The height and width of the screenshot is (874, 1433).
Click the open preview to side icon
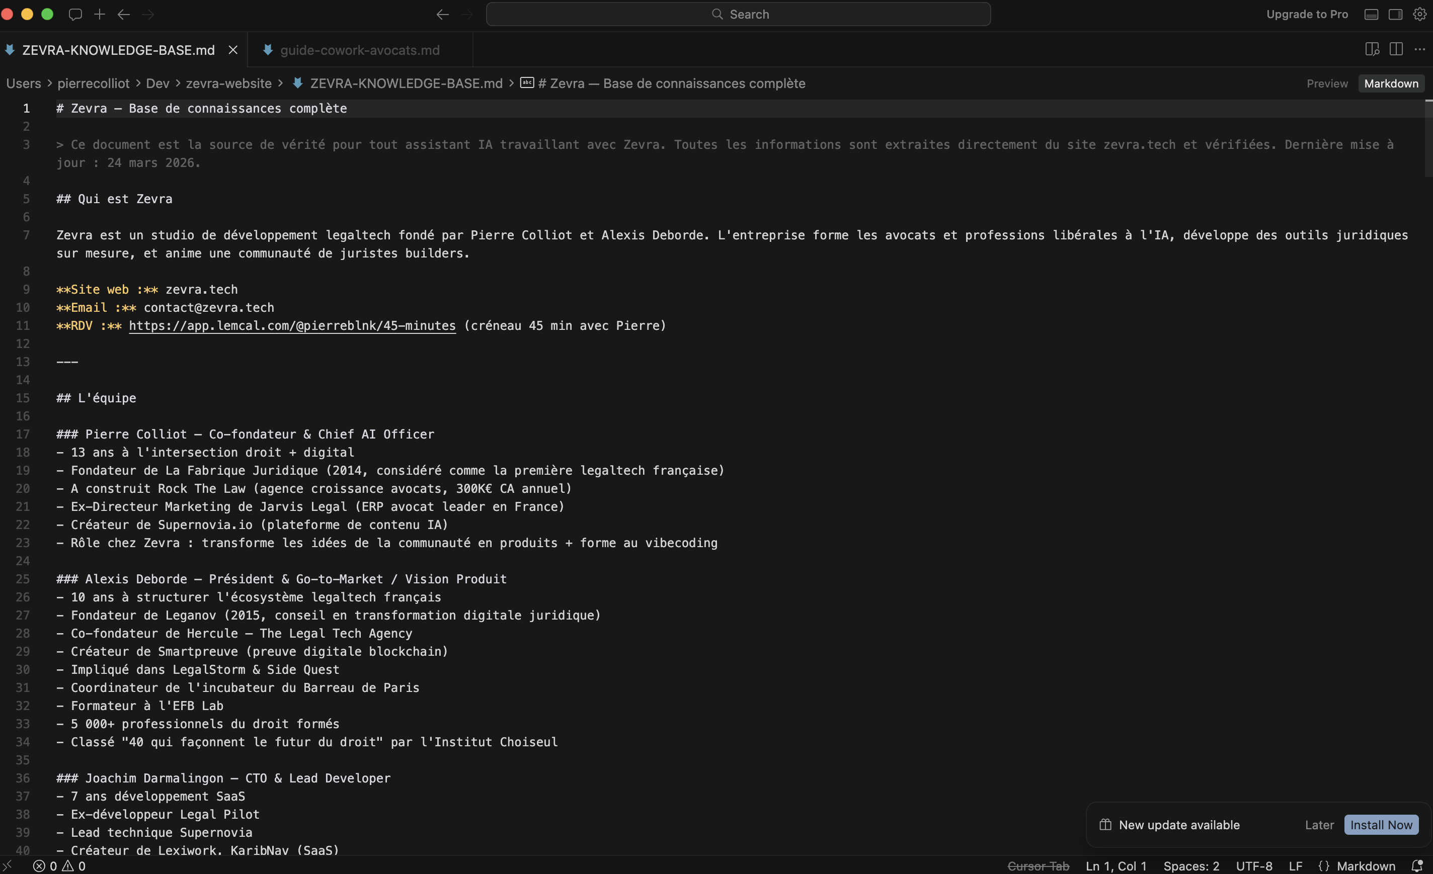(x=1372, y=49)
